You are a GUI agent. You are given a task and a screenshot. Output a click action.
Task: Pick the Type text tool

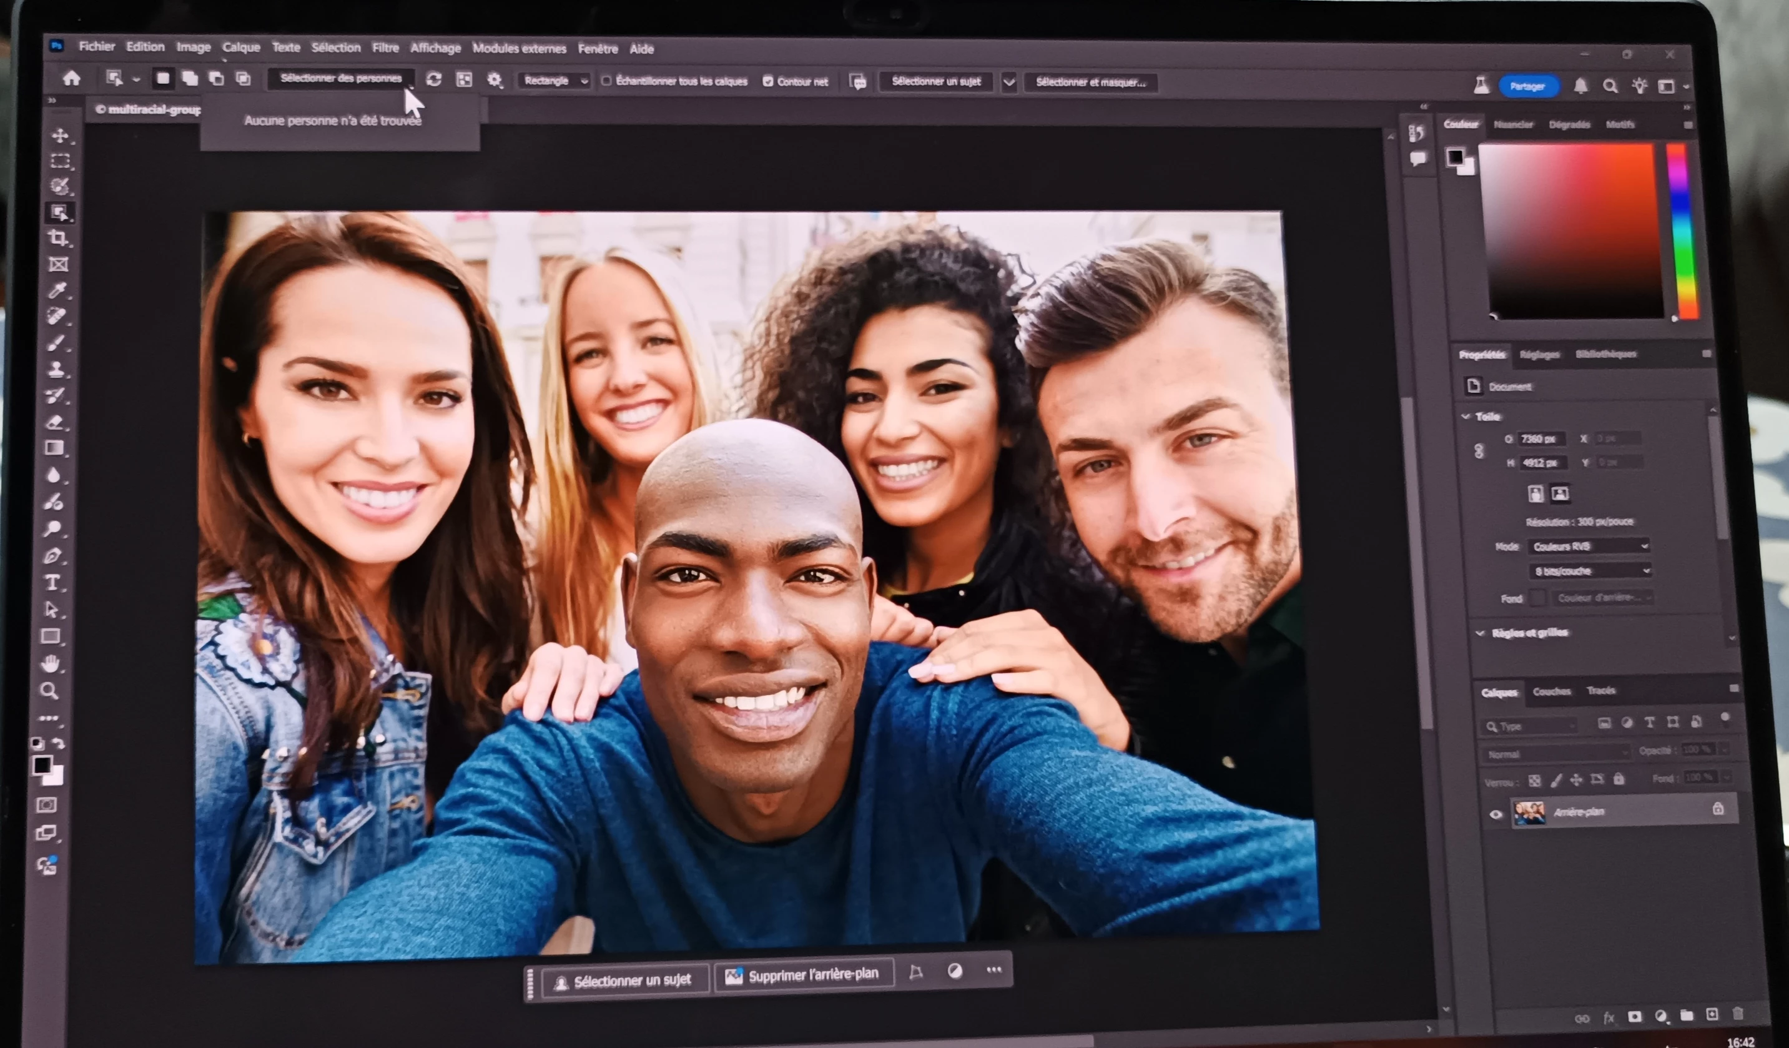[x=52, y=583]
